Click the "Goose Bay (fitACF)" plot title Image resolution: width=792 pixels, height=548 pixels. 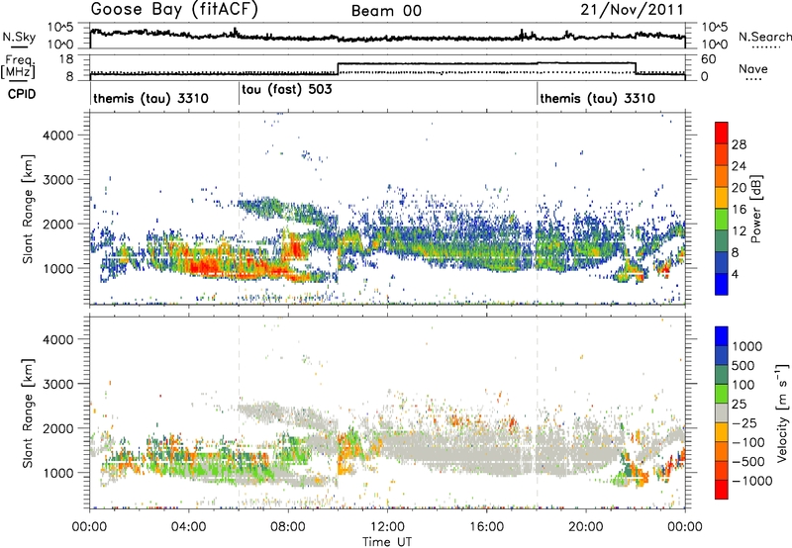174,10
